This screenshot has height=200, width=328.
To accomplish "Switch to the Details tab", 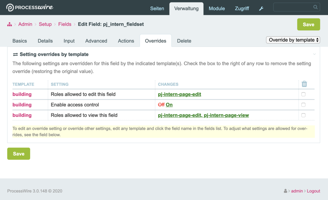I will point(45,41).
